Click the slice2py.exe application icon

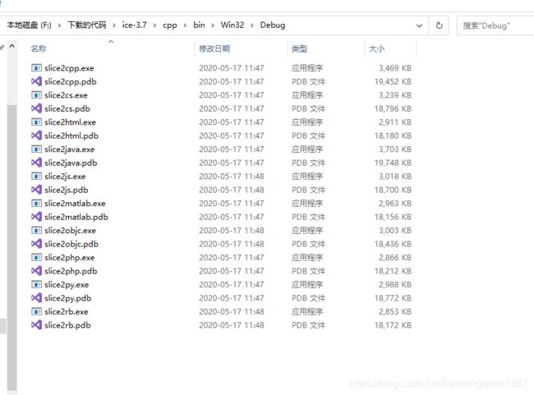tap(36, 284)
